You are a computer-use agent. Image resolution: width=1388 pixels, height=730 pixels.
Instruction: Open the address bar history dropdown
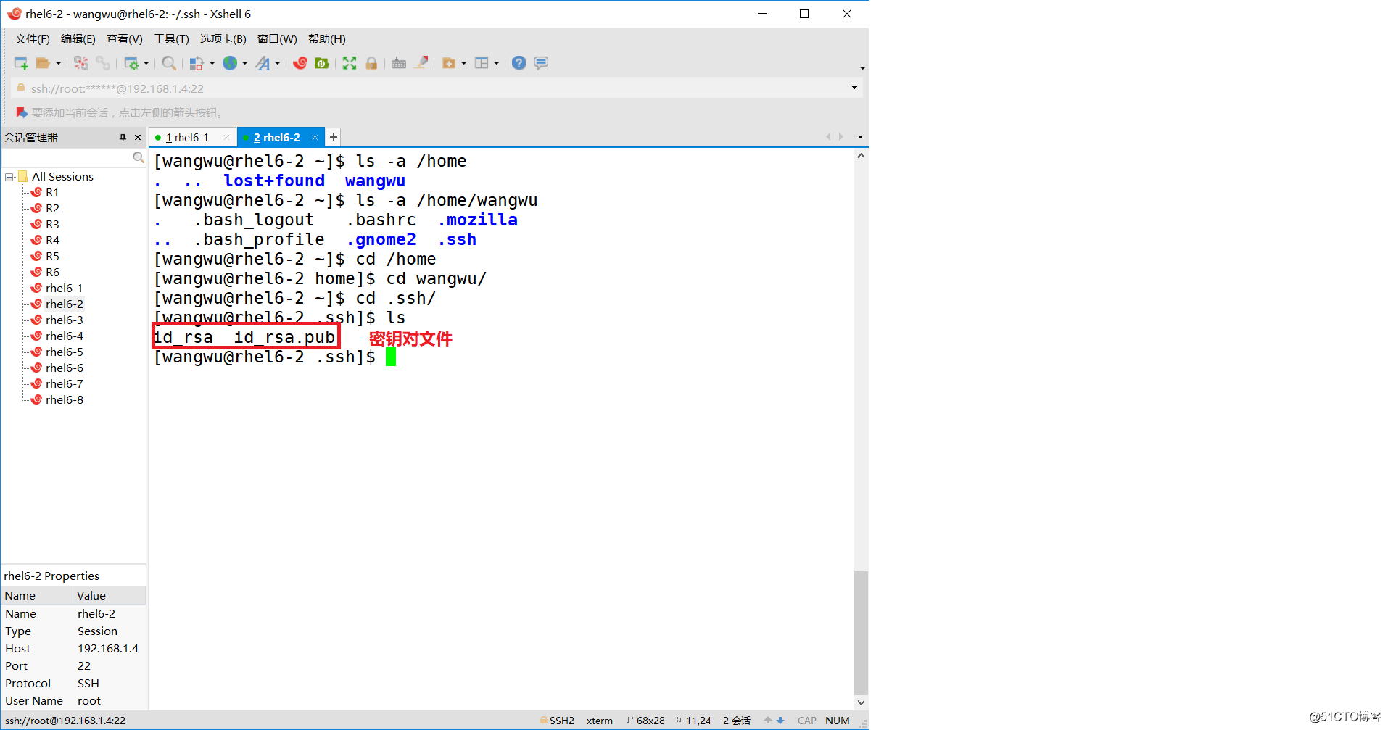point(854,88)
